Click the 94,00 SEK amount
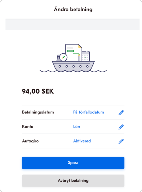The width and height of the screenshot is (142, 192). 38,91
